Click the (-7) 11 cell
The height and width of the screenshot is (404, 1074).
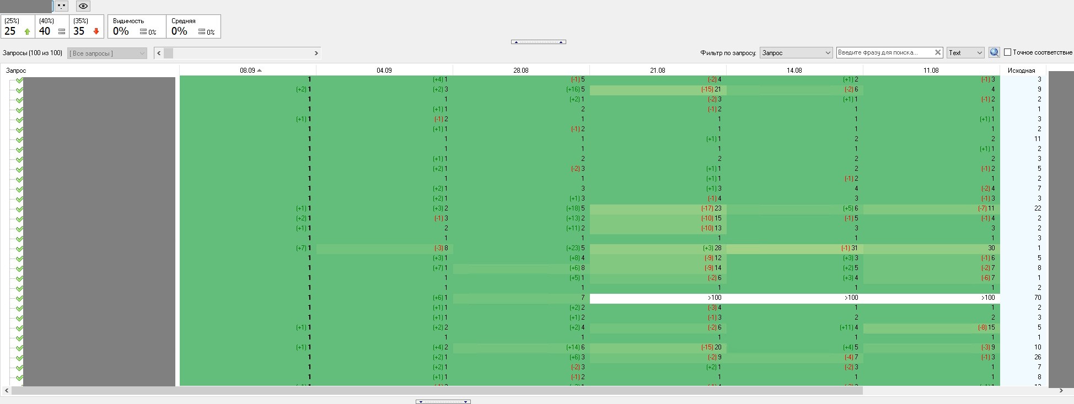931,209
